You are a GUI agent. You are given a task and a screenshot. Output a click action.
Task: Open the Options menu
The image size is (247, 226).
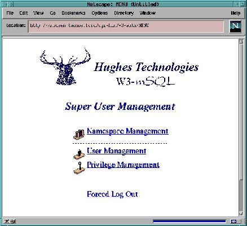tap(100, 13)
